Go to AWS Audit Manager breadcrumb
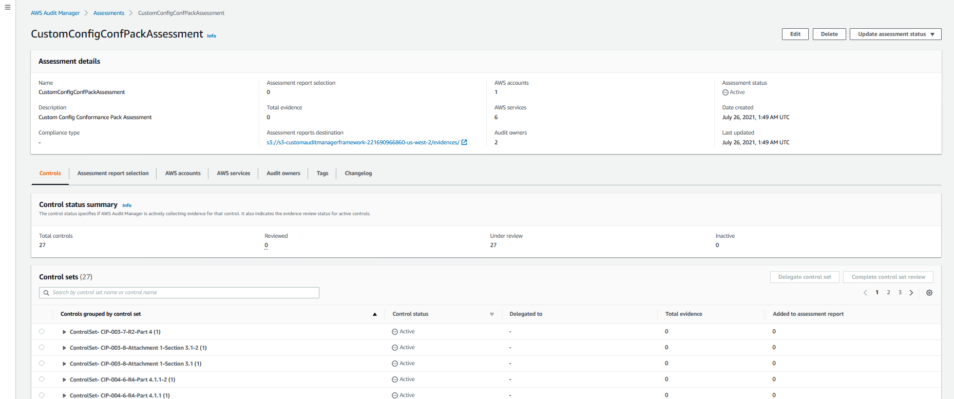This screenshot has height=399, width=954. click(x=55, y=13)
